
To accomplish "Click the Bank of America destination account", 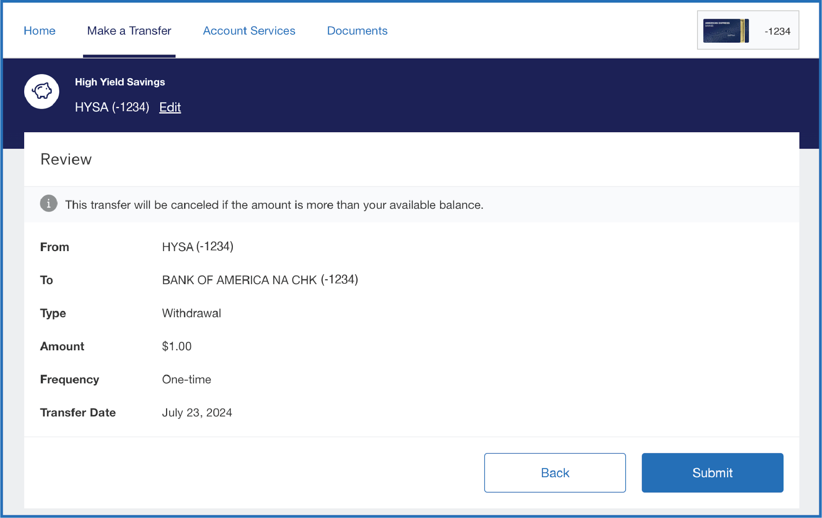I will (x=260, y=280).
